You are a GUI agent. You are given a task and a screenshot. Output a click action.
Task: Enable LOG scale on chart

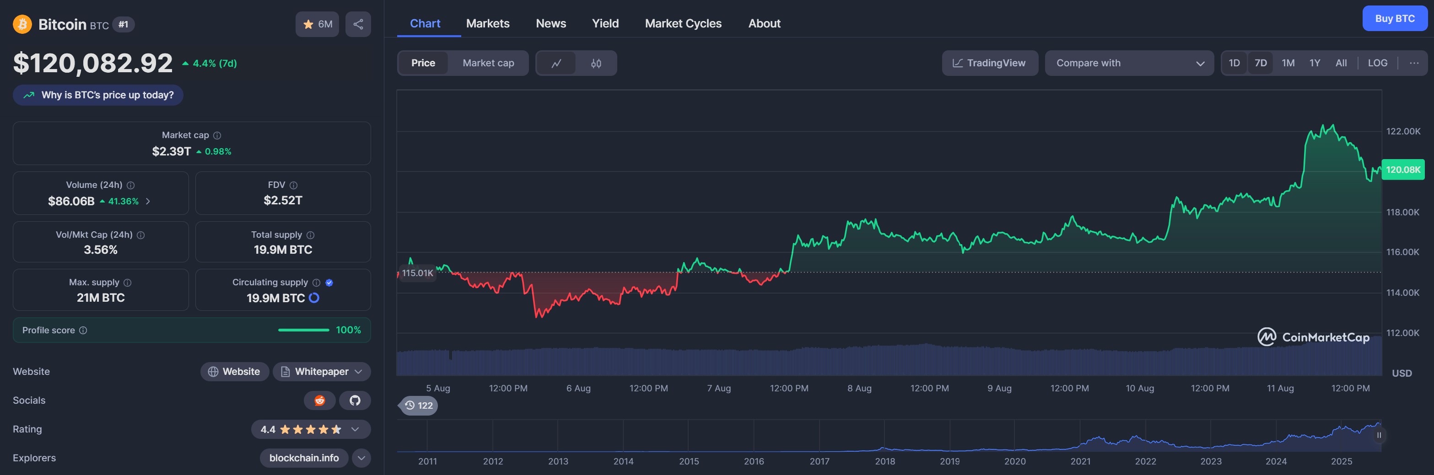click(1377, 63)
